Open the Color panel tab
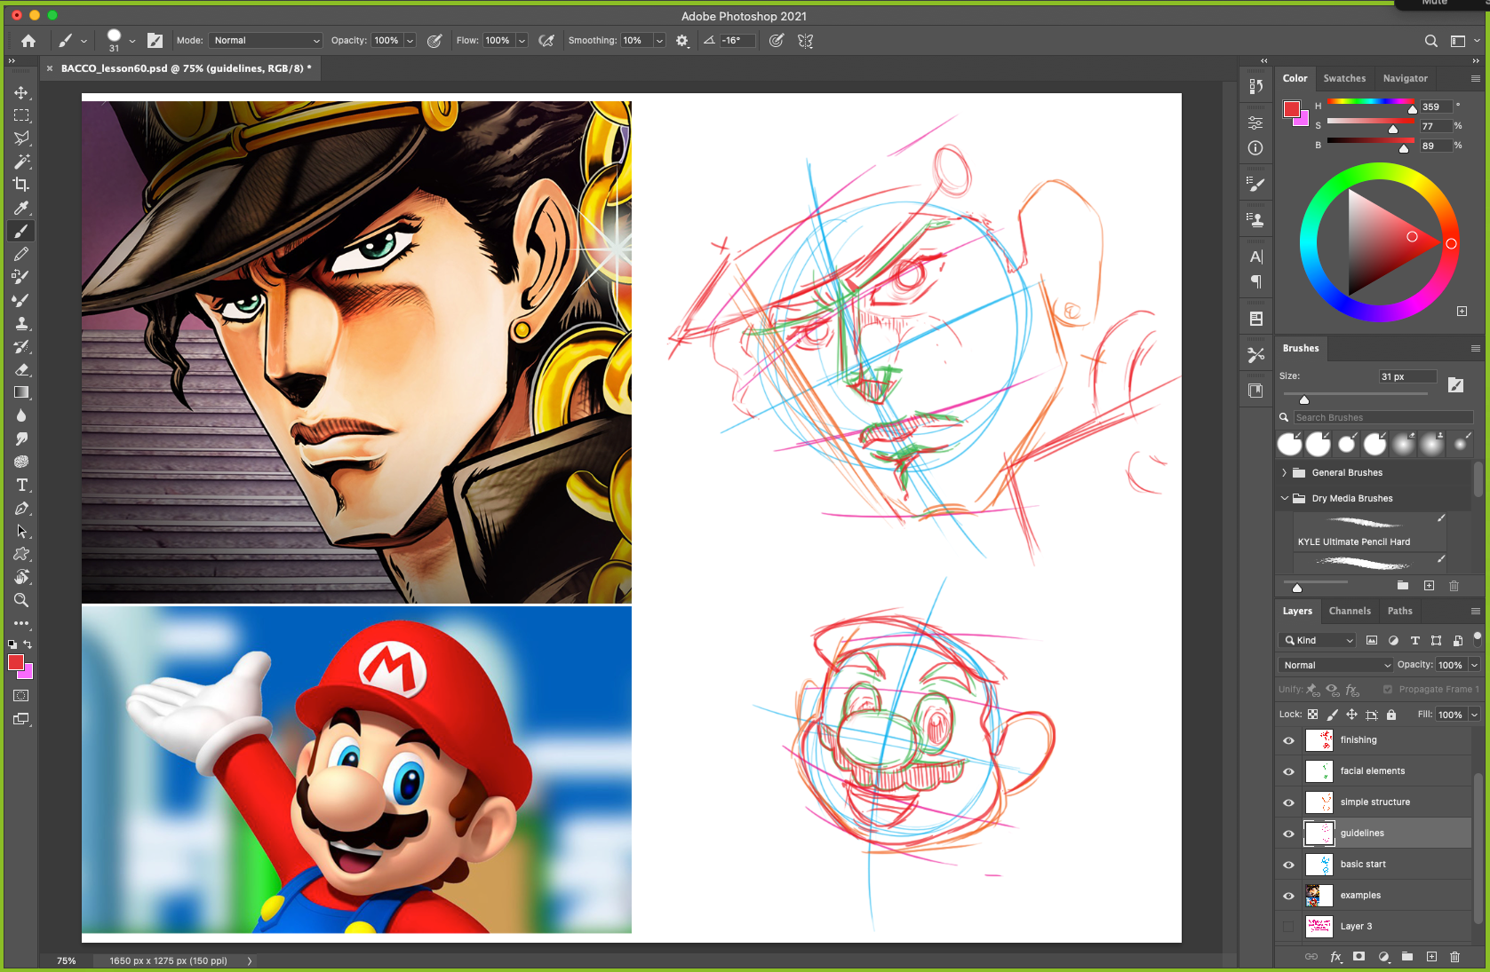Screen dimensions: 1490x972 coord(1295,78)
